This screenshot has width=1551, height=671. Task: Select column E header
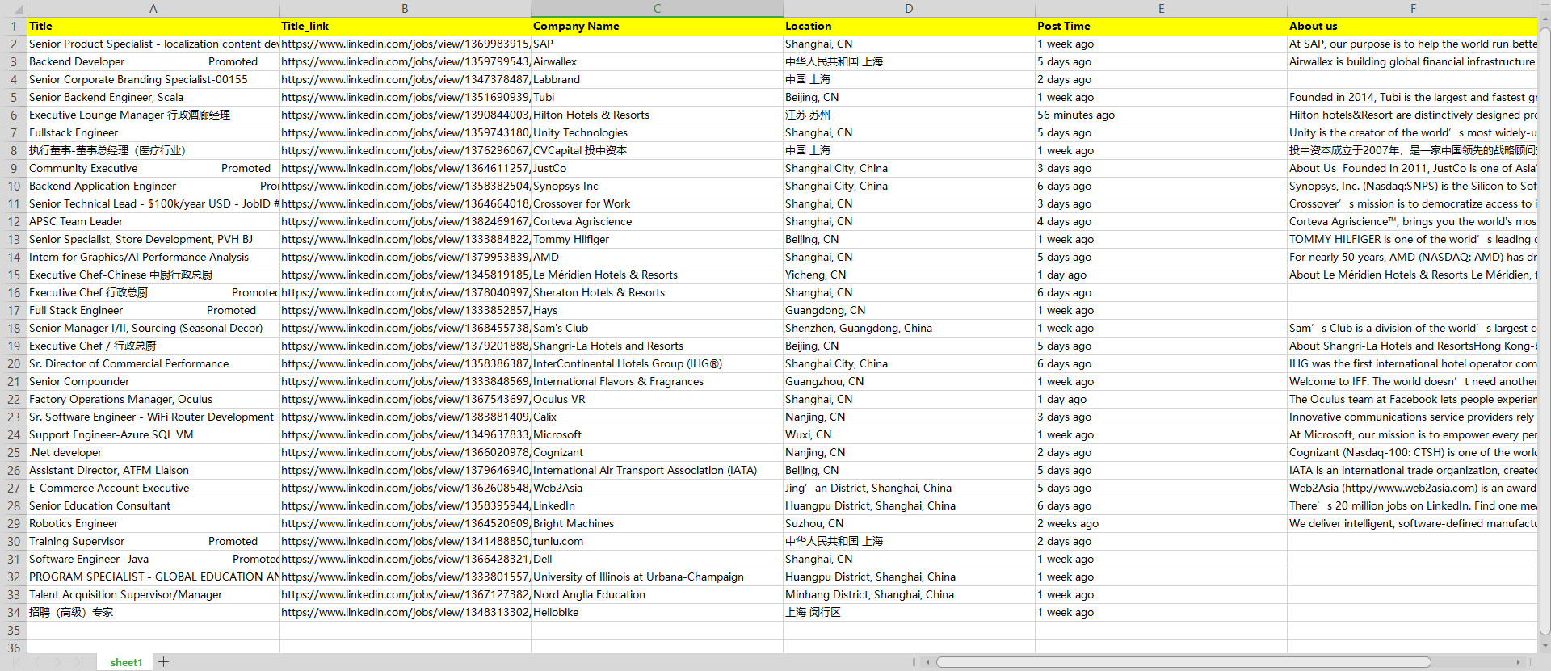(1161, 9)
